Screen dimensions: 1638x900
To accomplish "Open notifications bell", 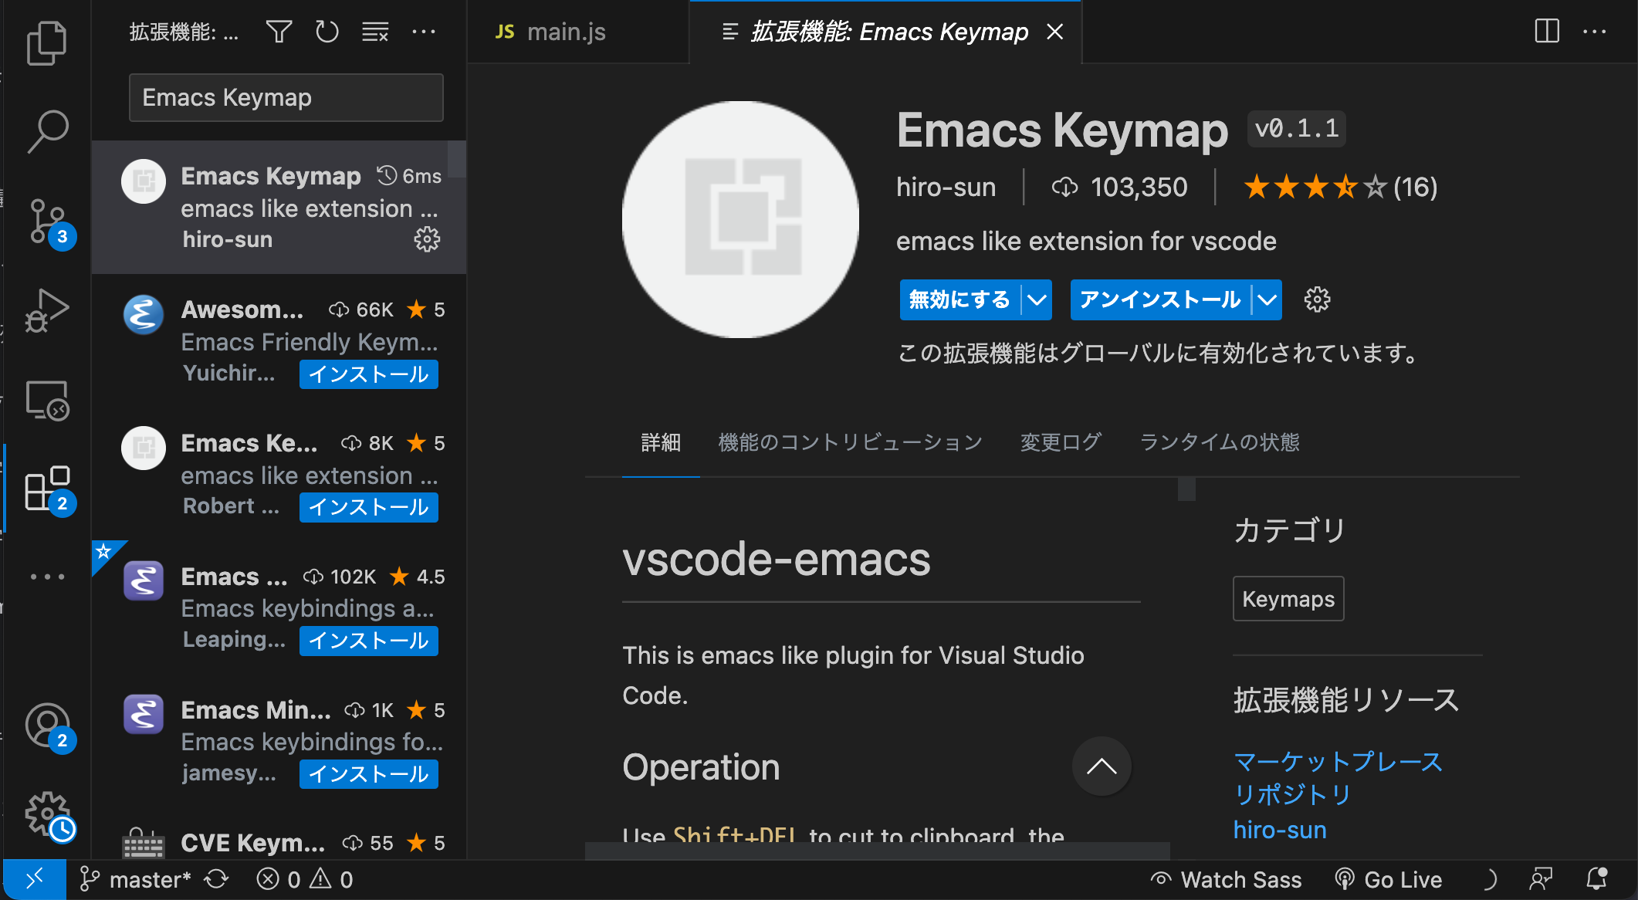I will pyautogui.click(x=1596, y=879).
